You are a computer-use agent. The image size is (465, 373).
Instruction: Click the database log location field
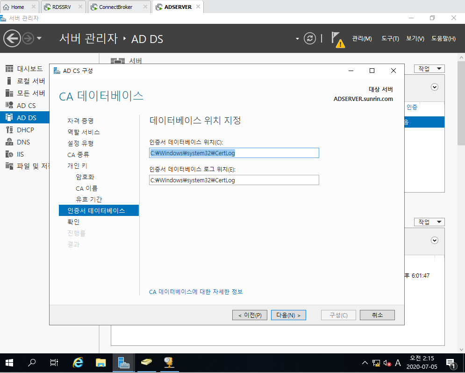[x=234, y=180]
